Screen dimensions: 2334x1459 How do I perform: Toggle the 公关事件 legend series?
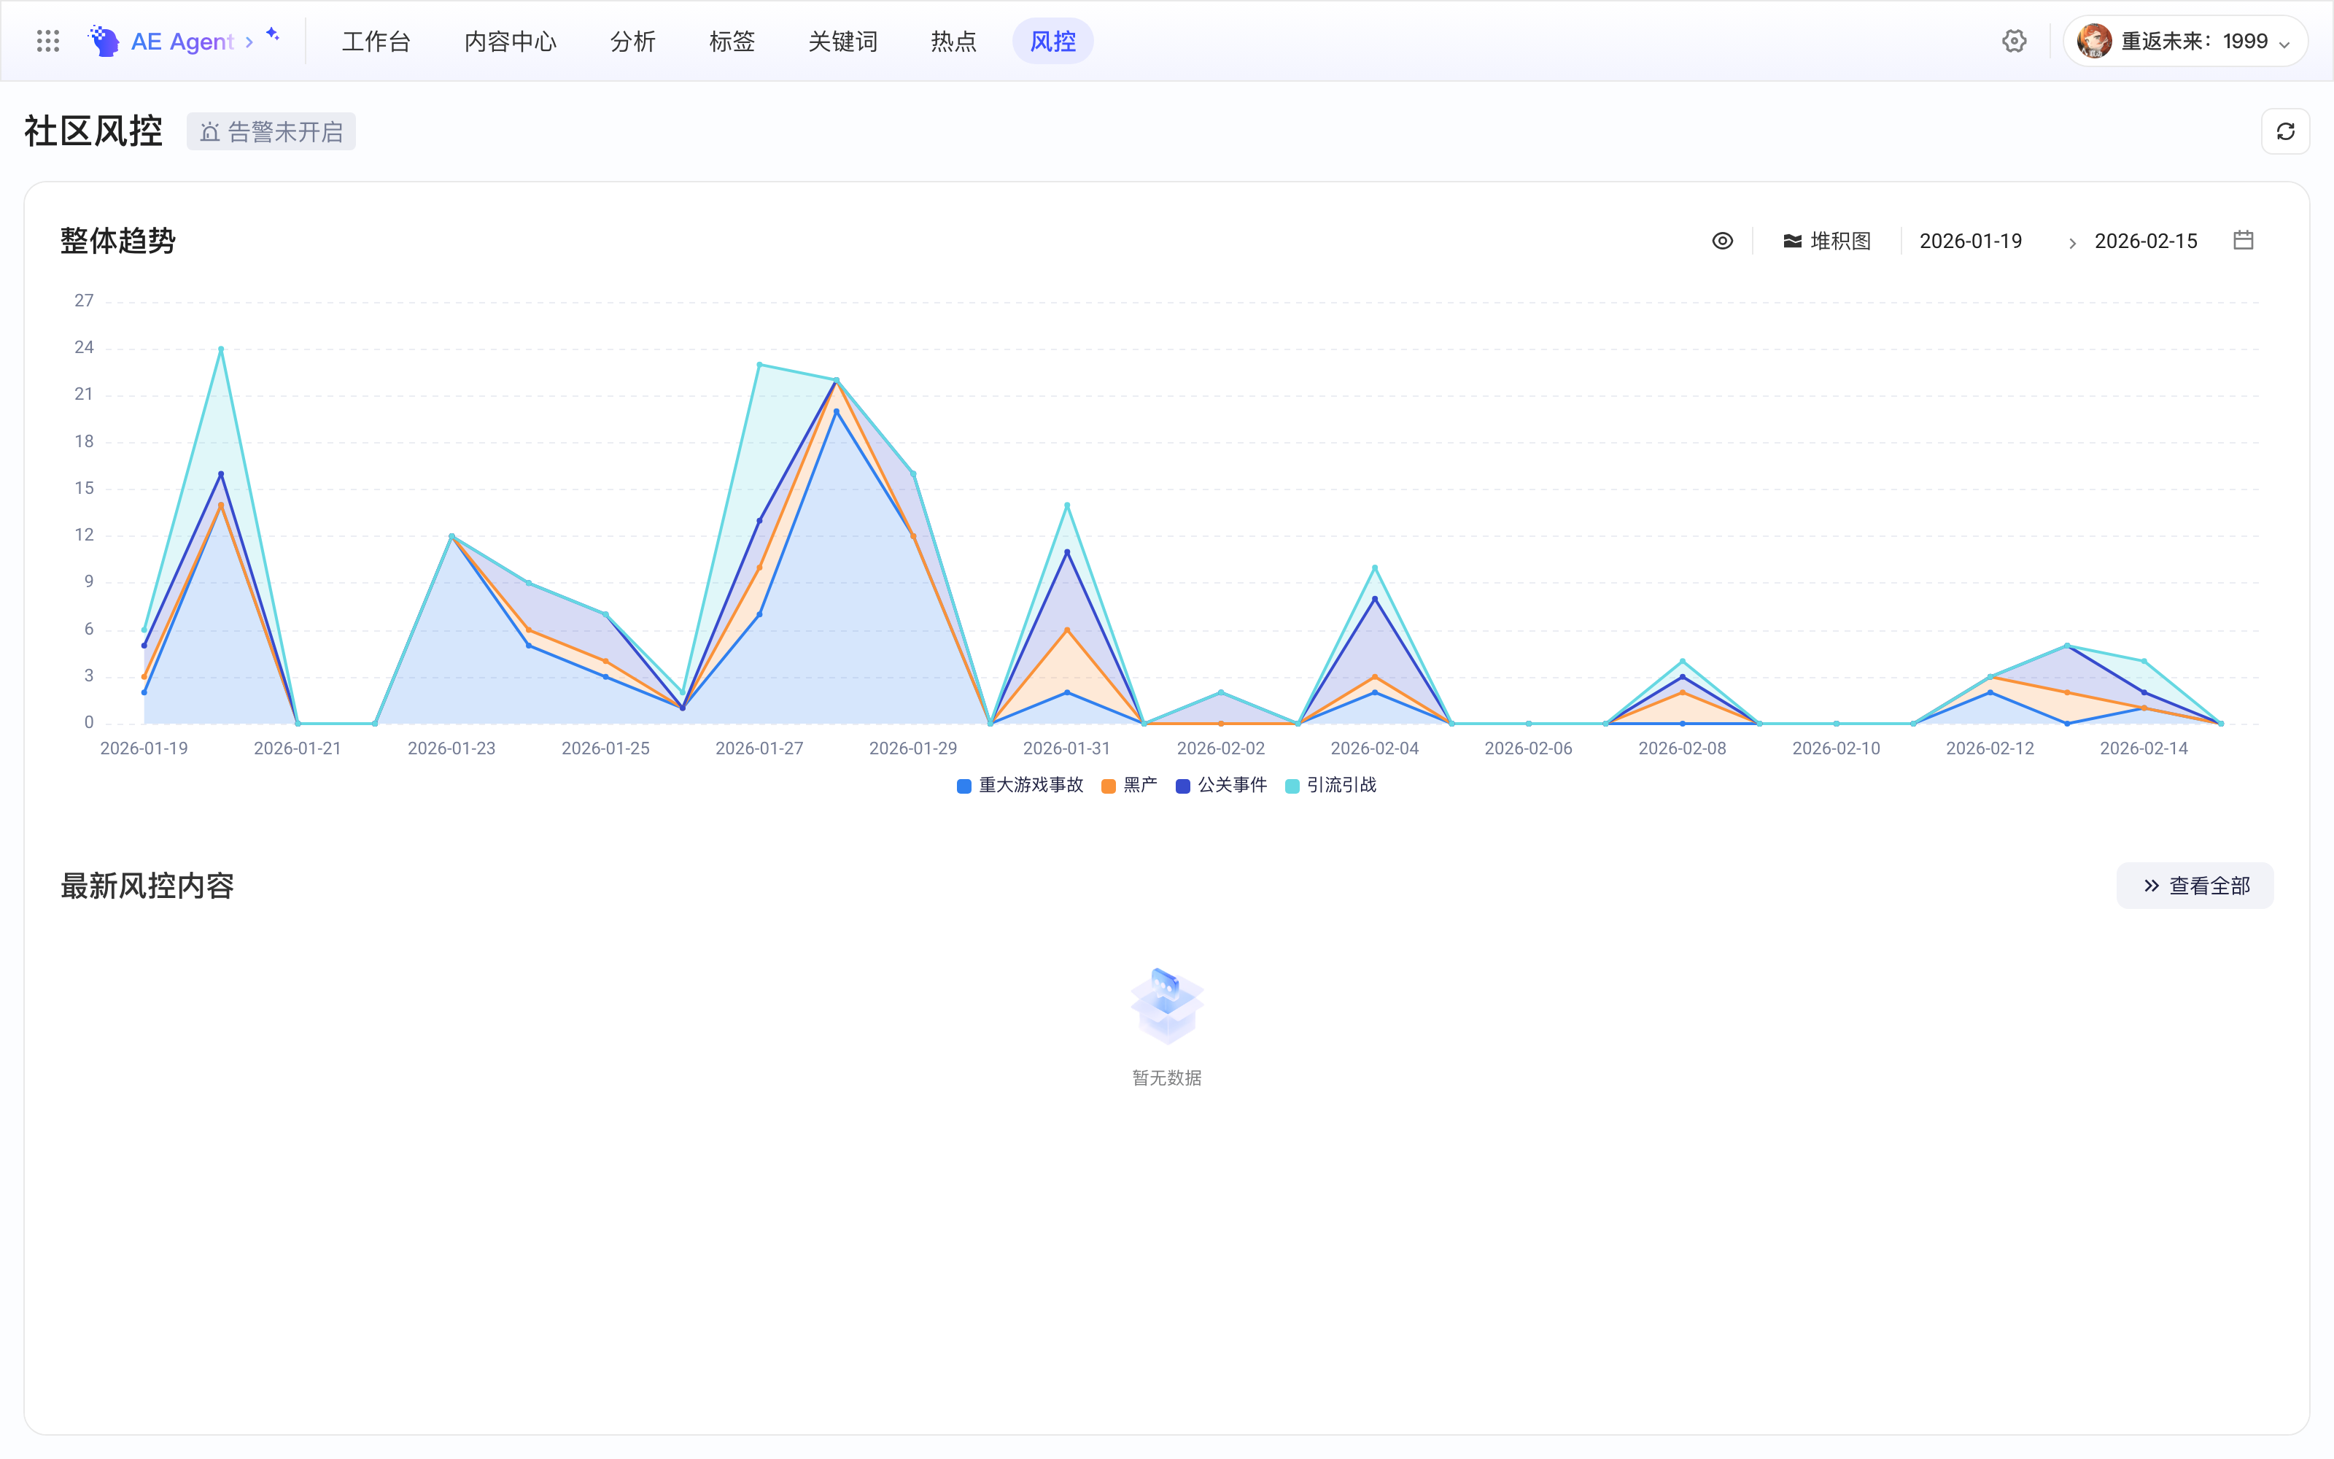click(x=1222, y=786)
